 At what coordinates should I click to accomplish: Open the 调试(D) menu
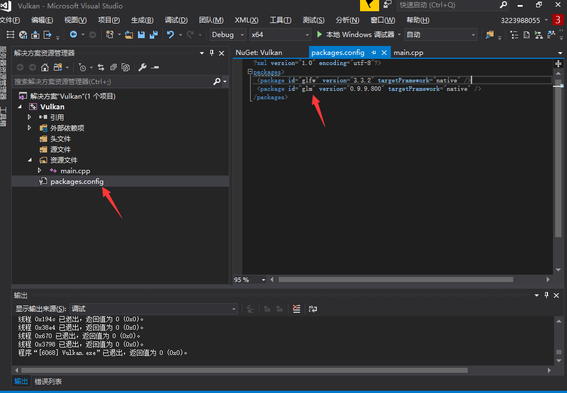tap(176, 20)
